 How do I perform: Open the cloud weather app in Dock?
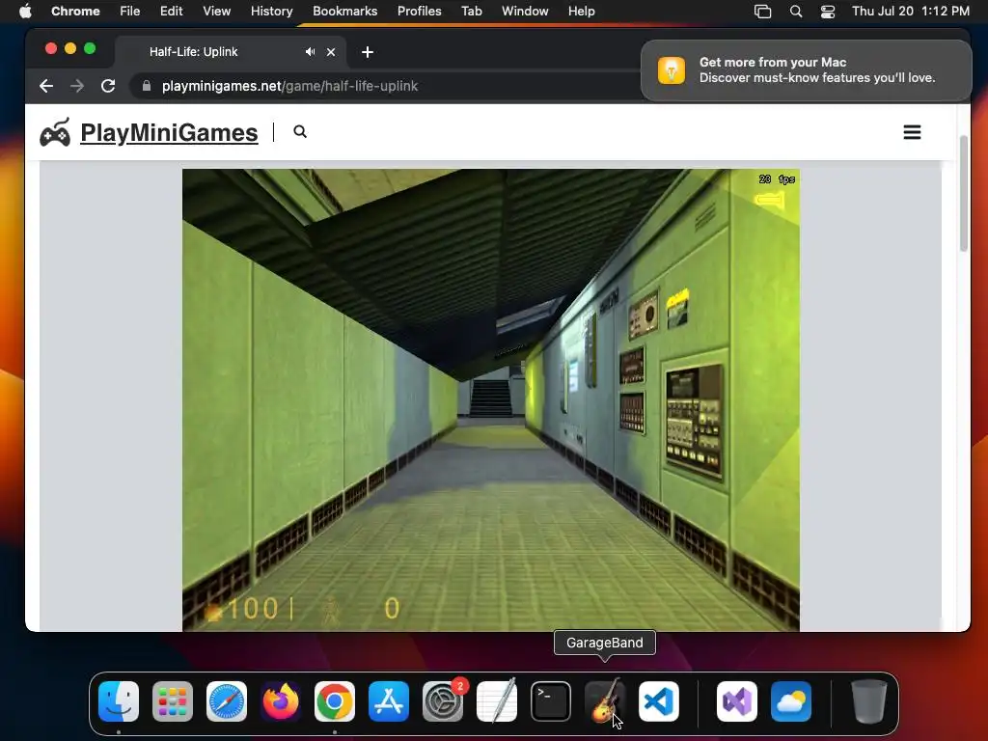(791, 701)
